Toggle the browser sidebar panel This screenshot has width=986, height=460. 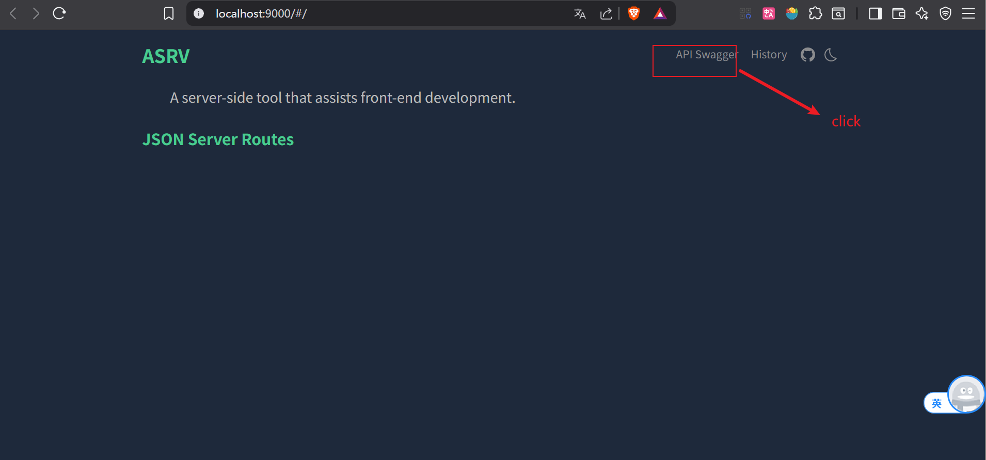click(x=876, y=13)
